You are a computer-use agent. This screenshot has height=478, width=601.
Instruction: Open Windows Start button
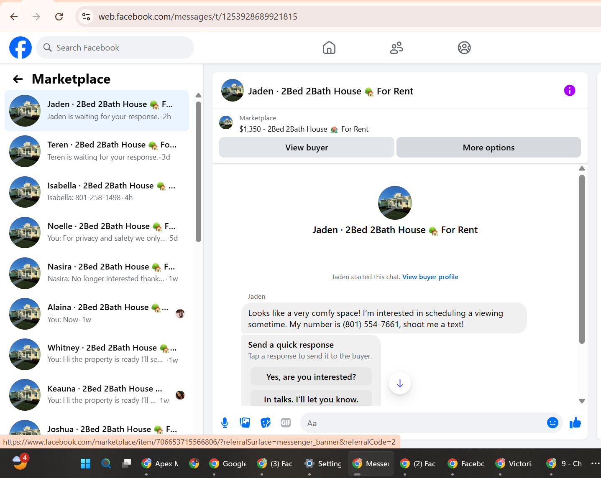pyautogui.click(x=85, y=463)
